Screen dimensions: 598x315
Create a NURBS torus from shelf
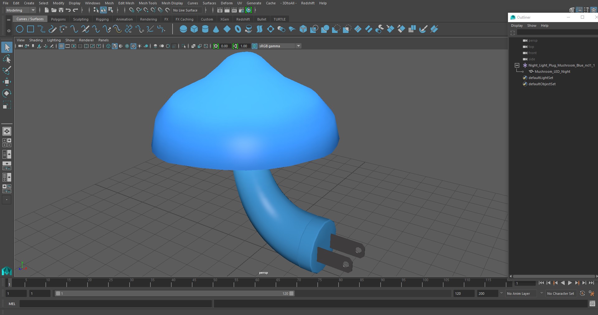point(238,29)
